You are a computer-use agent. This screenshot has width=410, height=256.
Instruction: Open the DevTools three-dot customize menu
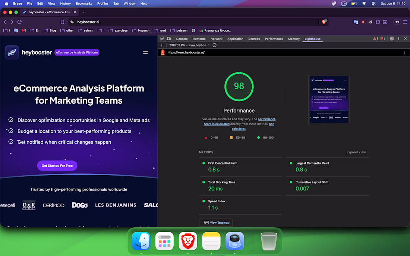[x=398, y=39]
